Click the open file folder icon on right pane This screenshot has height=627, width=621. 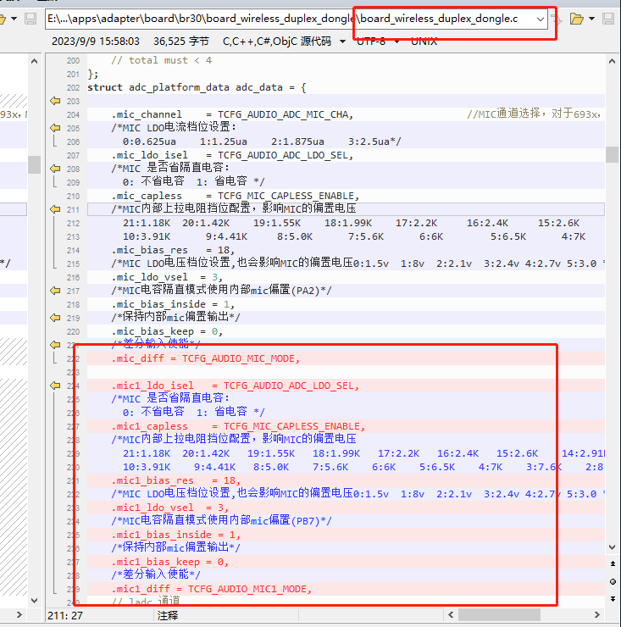tap(576, 19)
